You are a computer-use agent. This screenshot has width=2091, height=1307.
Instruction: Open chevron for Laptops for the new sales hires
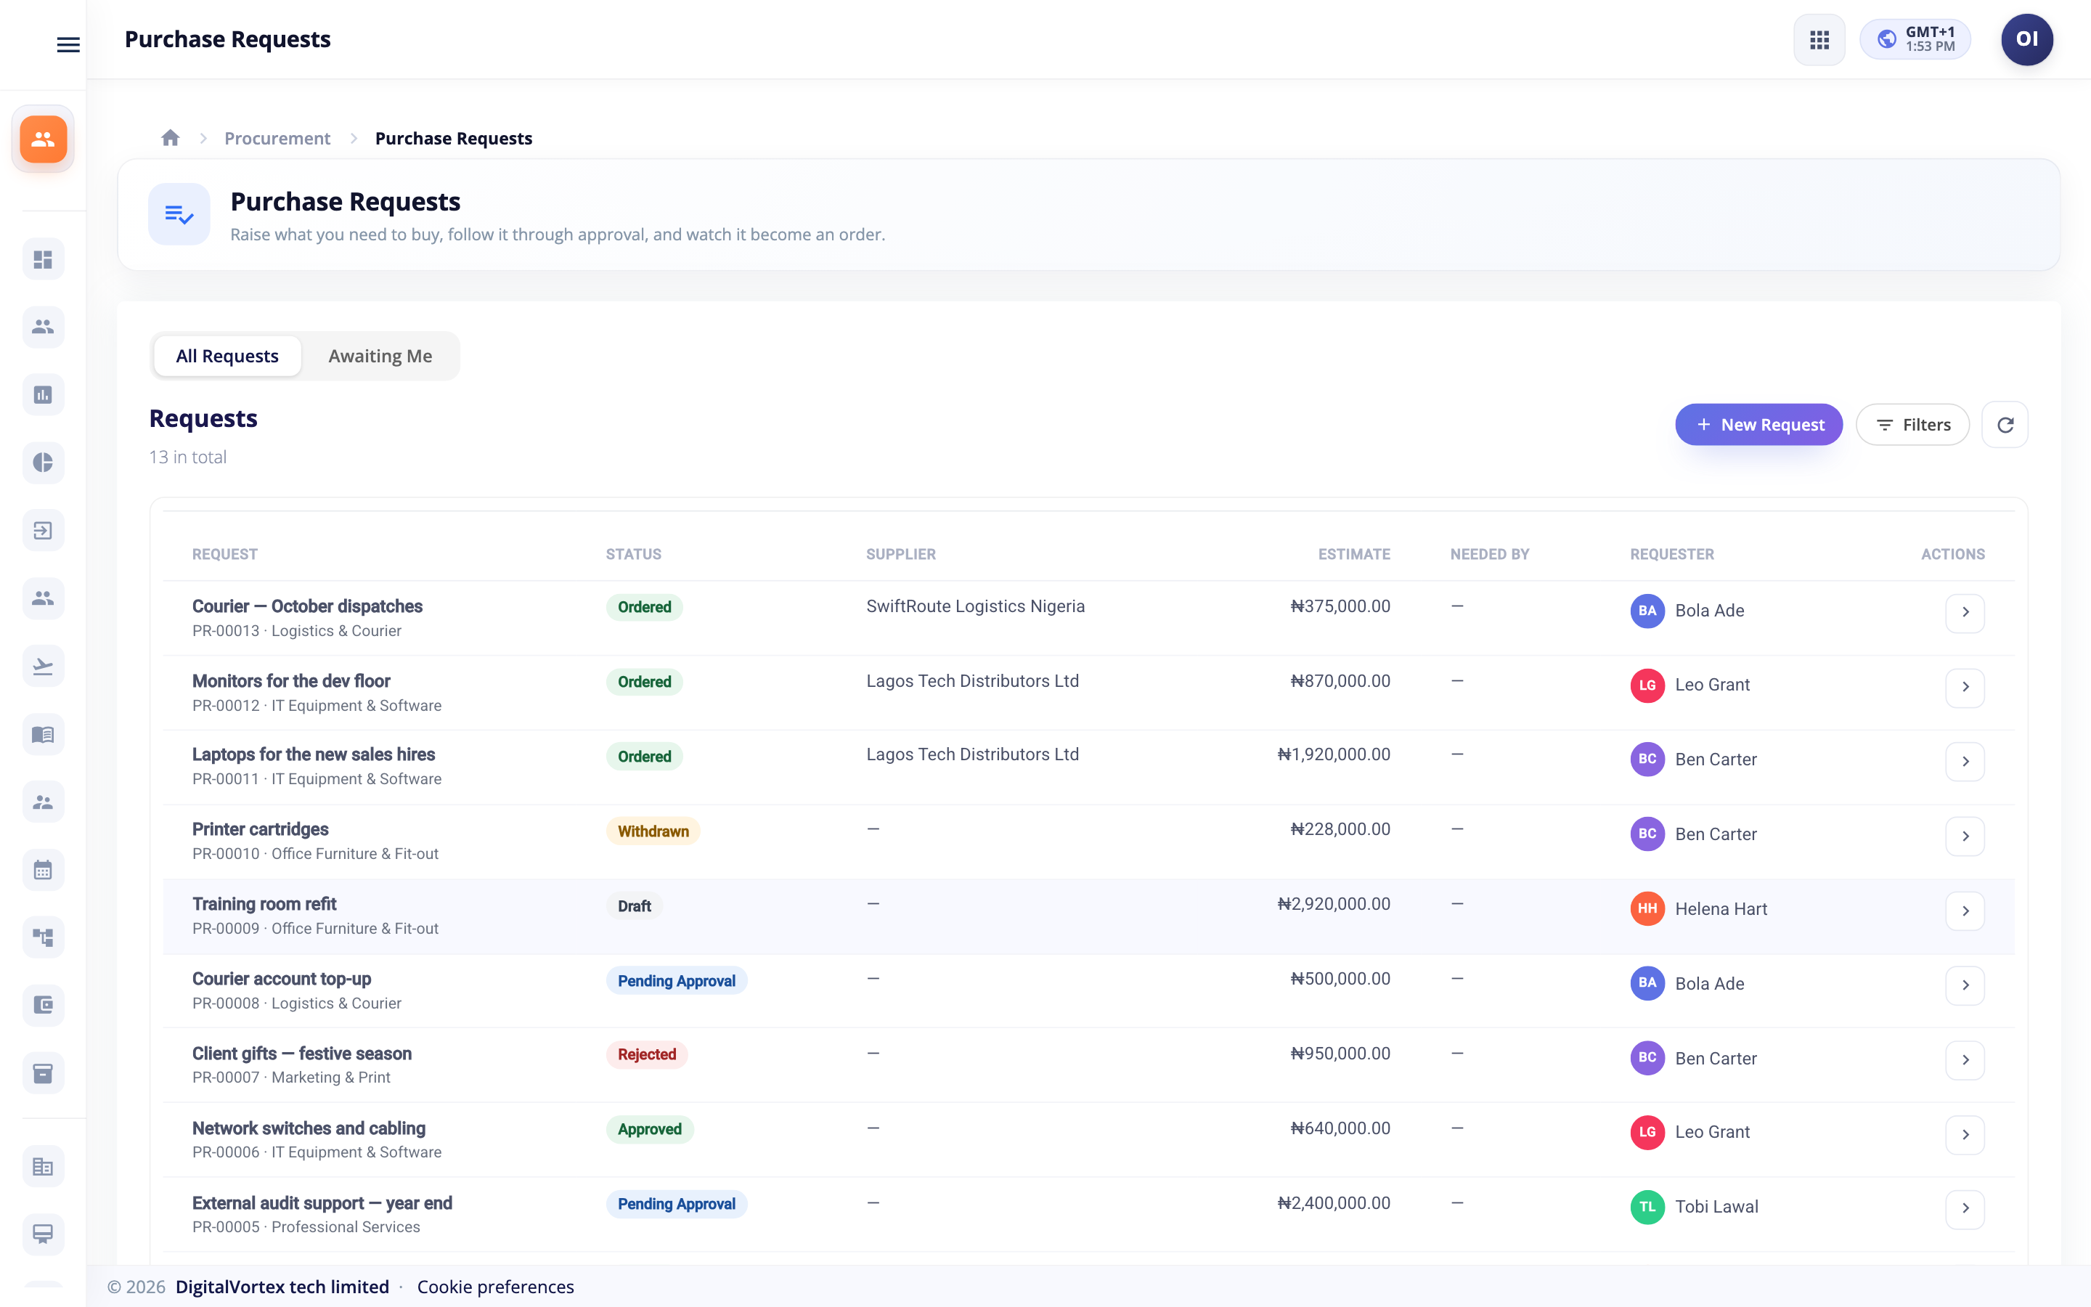pos(1965,762)
